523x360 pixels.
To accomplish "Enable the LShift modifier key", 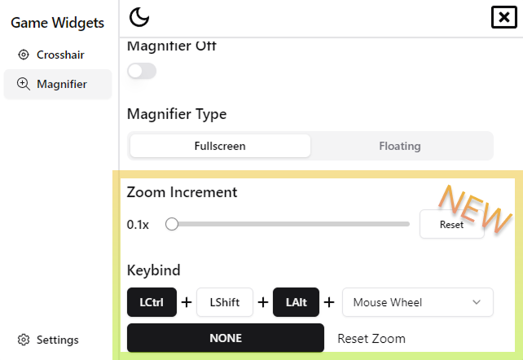I will tap(225, 302).
